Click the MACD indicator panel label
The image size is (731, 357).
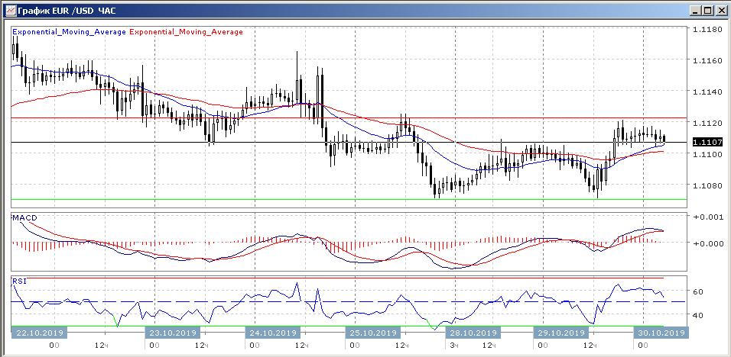[x=22, y=219]
